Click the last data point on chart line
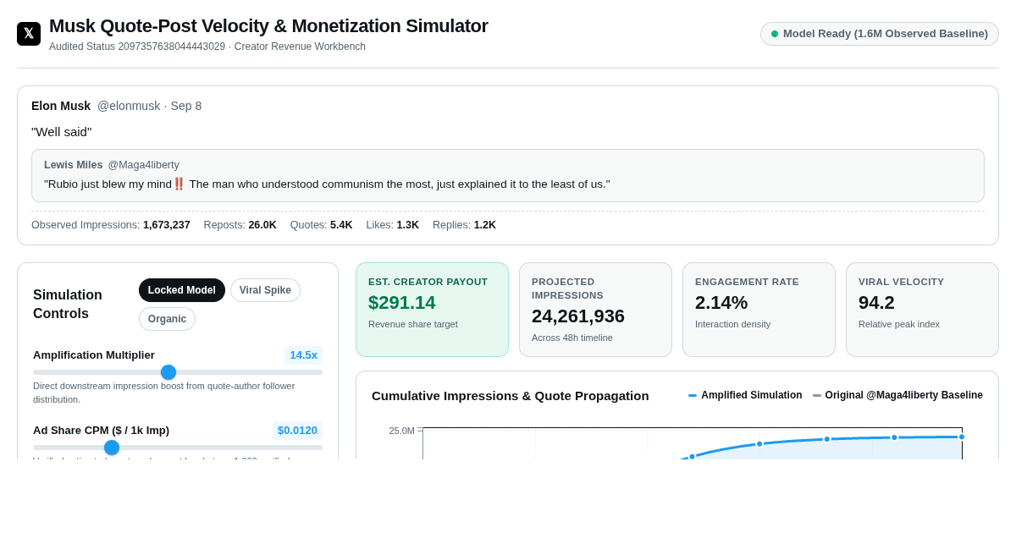The width and height of the screenshot is (1016, 533). point(962,437)
